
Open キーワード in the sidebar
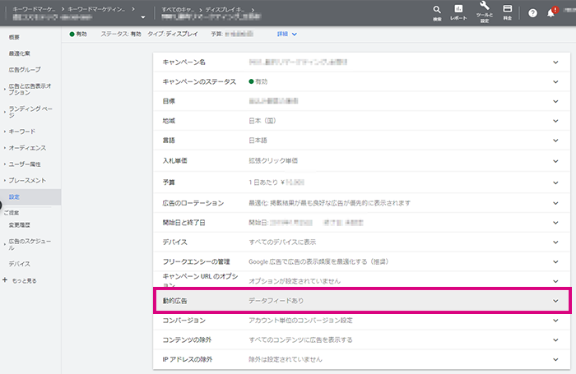click(x=22, y=132)
